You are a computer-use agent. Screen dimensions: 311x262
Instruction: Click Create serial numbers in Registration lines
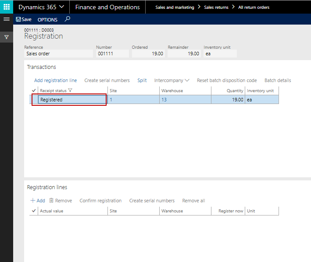tap(152, 201)
